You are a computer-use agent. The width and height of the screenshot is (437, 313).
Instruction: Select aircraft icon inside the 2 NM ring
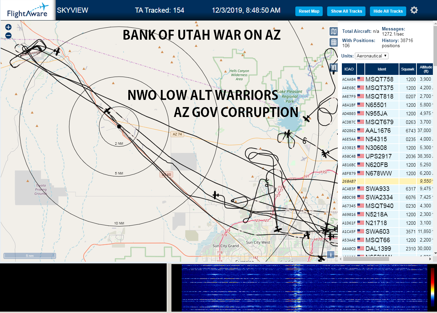click(x=107, y=111)
